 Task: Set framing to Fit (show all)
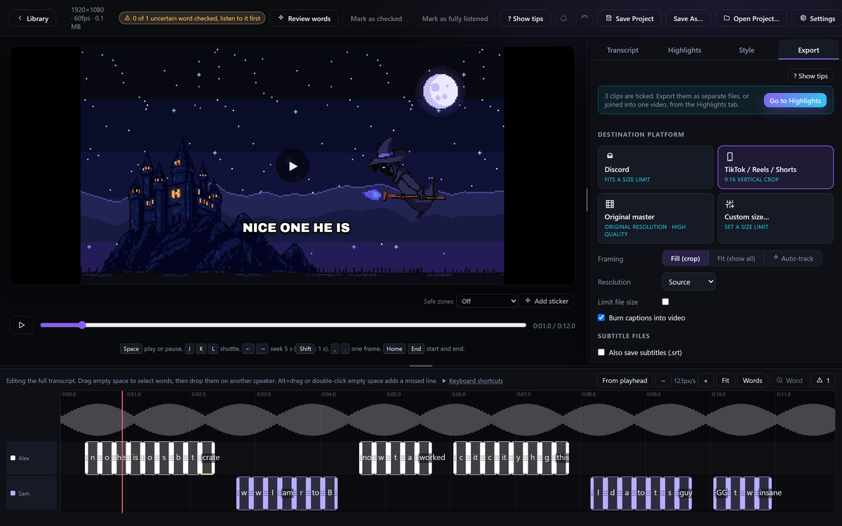click(736, 258)
